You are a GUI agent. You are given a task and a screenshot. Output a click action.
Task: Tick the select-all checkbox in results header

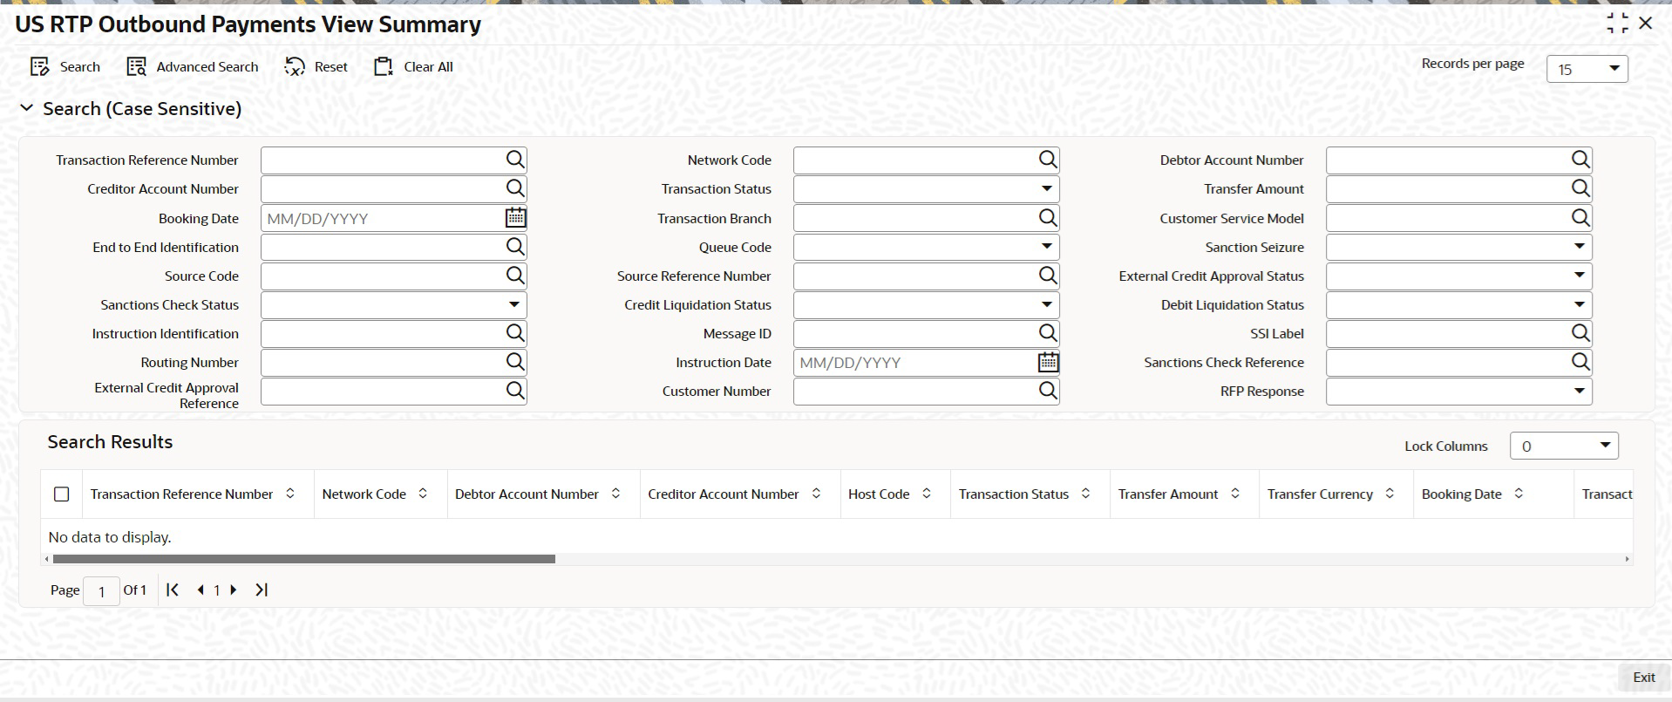coord(62,494)
